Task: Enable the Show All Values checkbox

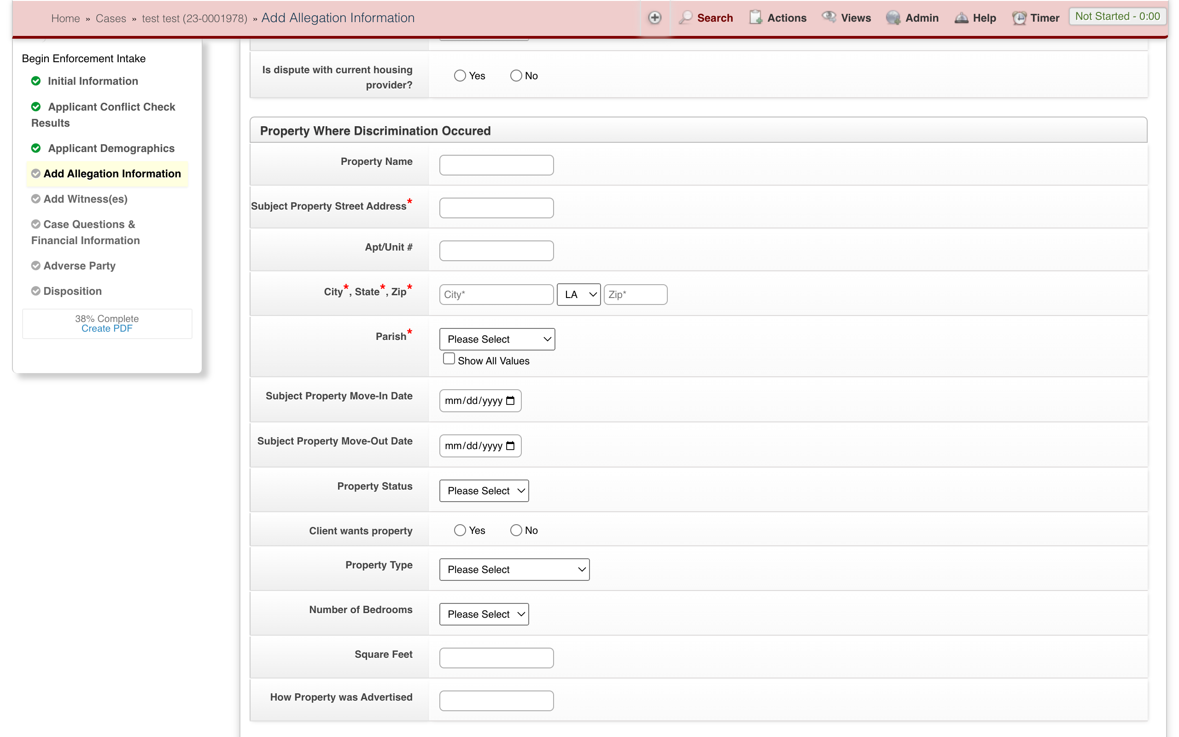Action: coord(448,358)
